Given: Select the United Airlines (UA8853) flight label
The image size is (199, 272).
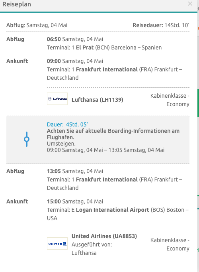Looking at the screenshot, I should [x=104, y=236].
